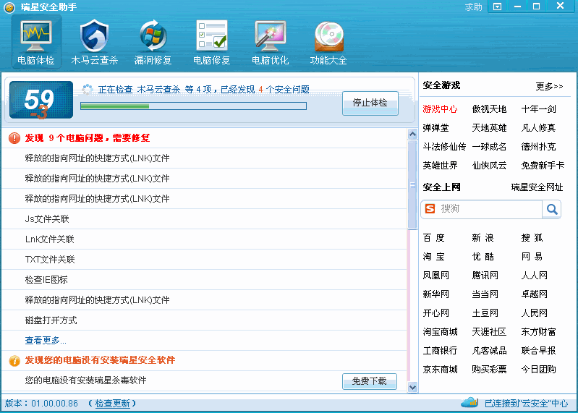
Task: Minimize the 瑞星安全助手 window
Action: tap(517, 7)
